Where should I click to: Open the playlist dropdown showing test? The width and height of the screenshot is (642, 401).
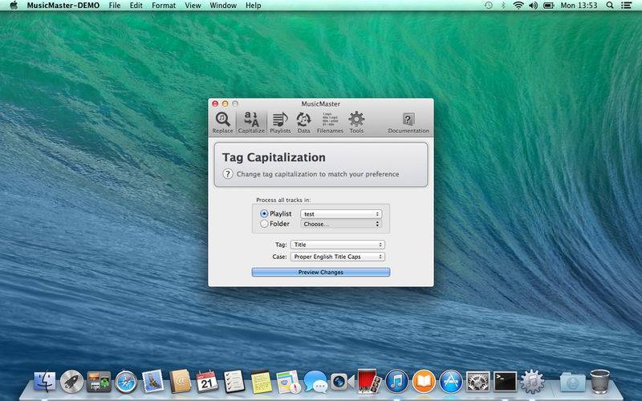point(341,214)
